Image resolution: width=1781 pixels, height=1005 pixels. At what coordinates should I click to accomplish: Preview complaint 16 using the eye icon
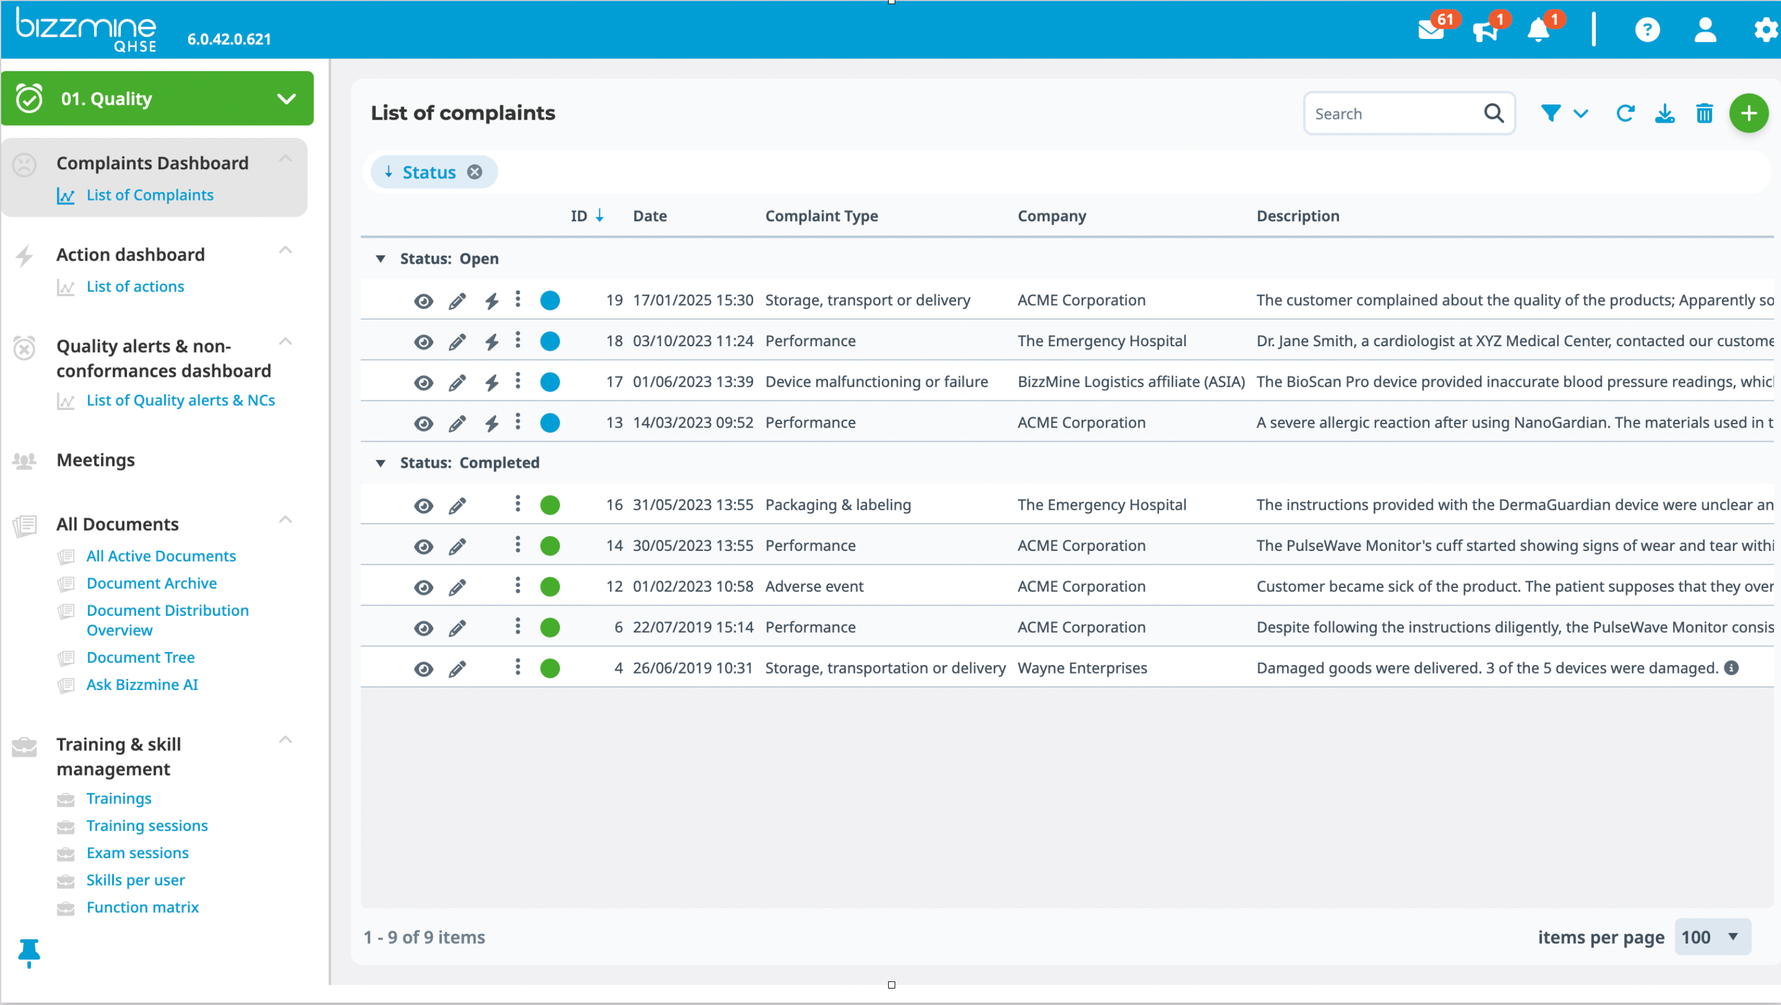(x=423, y=505)
